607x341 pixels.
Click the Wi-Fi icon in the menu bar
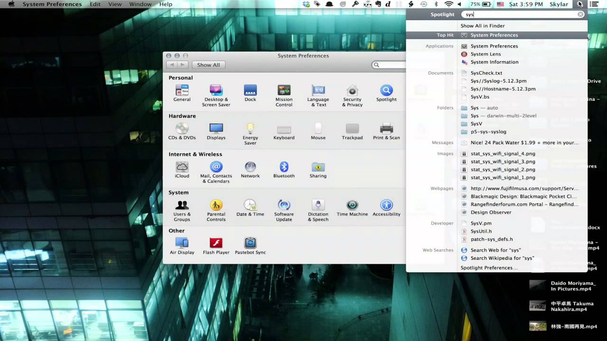(x=449, y=4)
